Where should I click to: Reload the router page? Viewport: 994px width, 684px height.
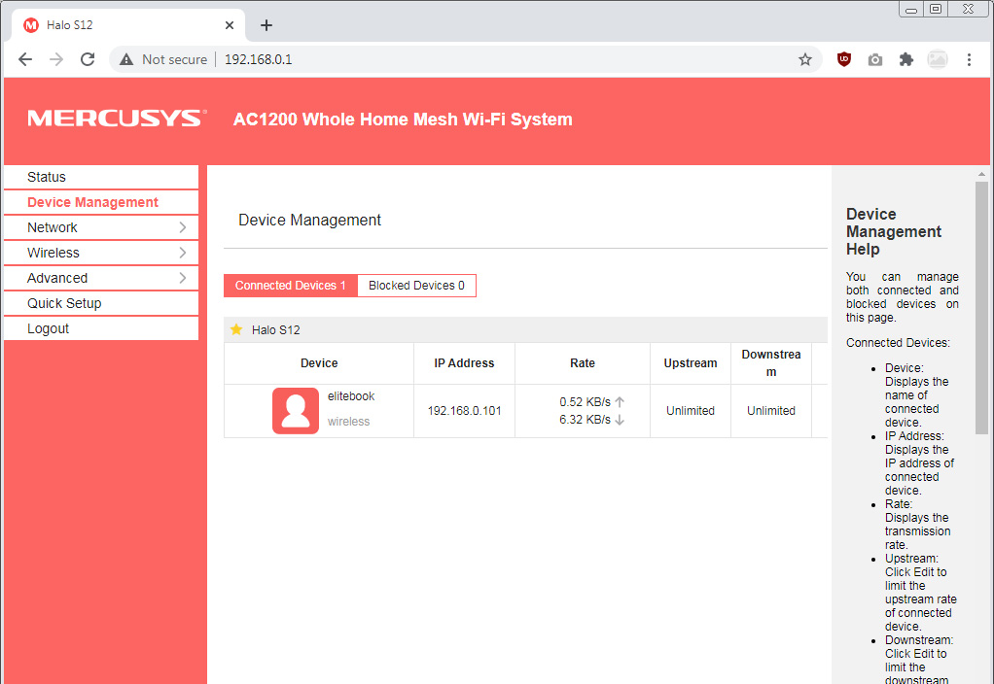point(88,59)
